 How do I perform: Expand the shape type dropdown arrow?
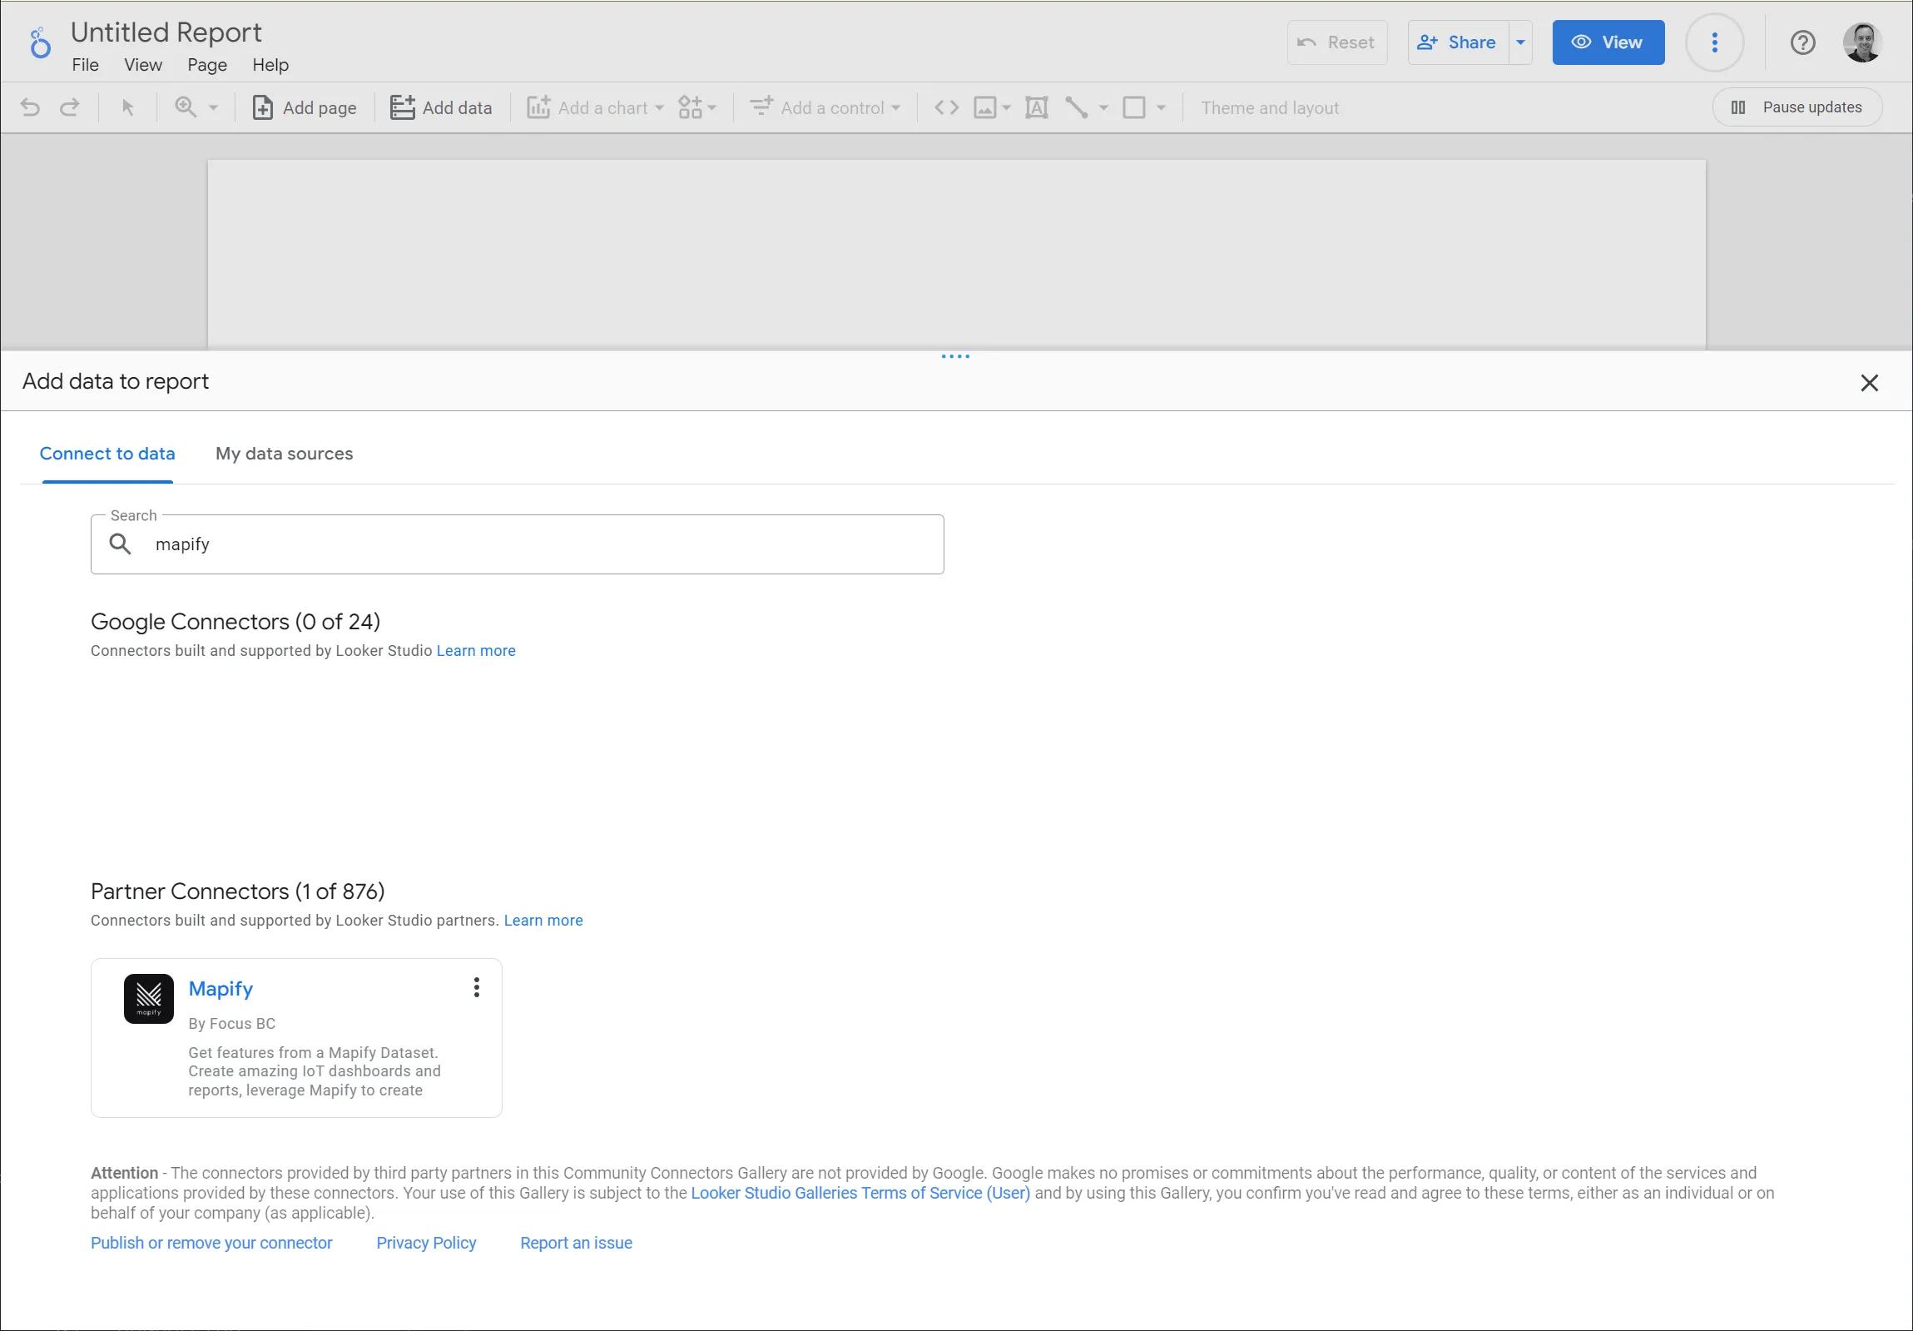pos(1162,108)
